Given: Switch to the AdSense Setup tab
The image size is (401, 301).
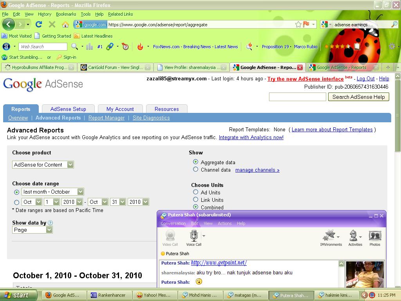Looking at the screenshot, I should (x=68, y=109).
